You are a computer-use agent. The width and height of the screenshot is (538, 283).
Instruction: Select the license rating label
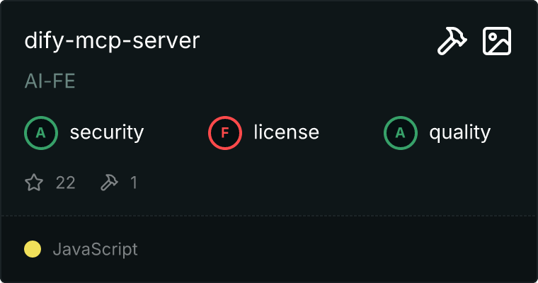(x=286, y=132)
